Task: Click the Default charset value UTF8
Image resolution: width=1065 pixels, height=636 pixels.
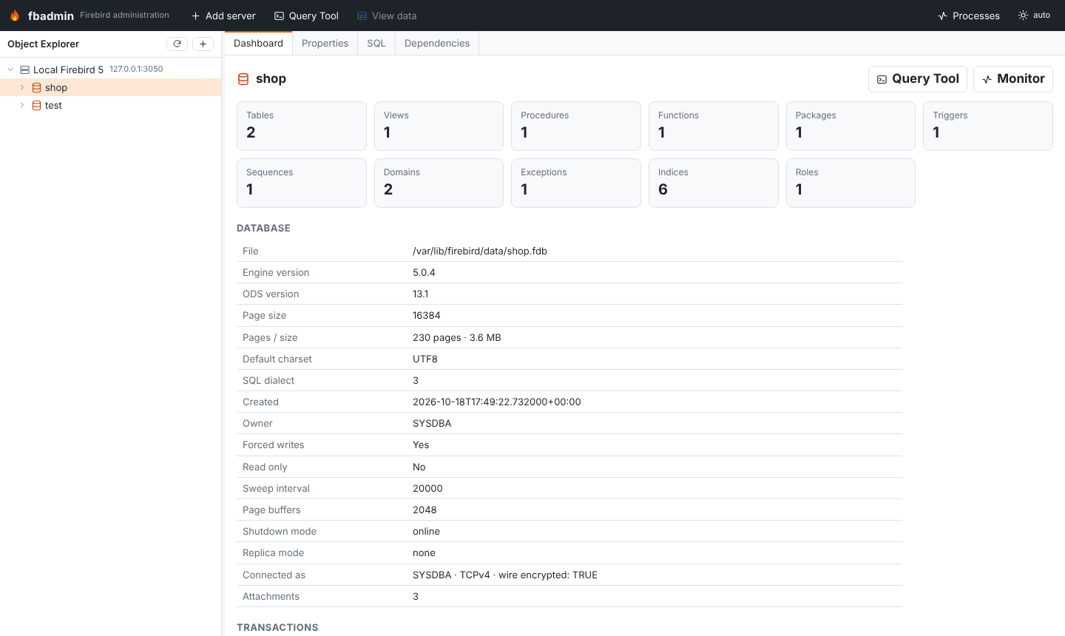Action: tap(425, 359)
